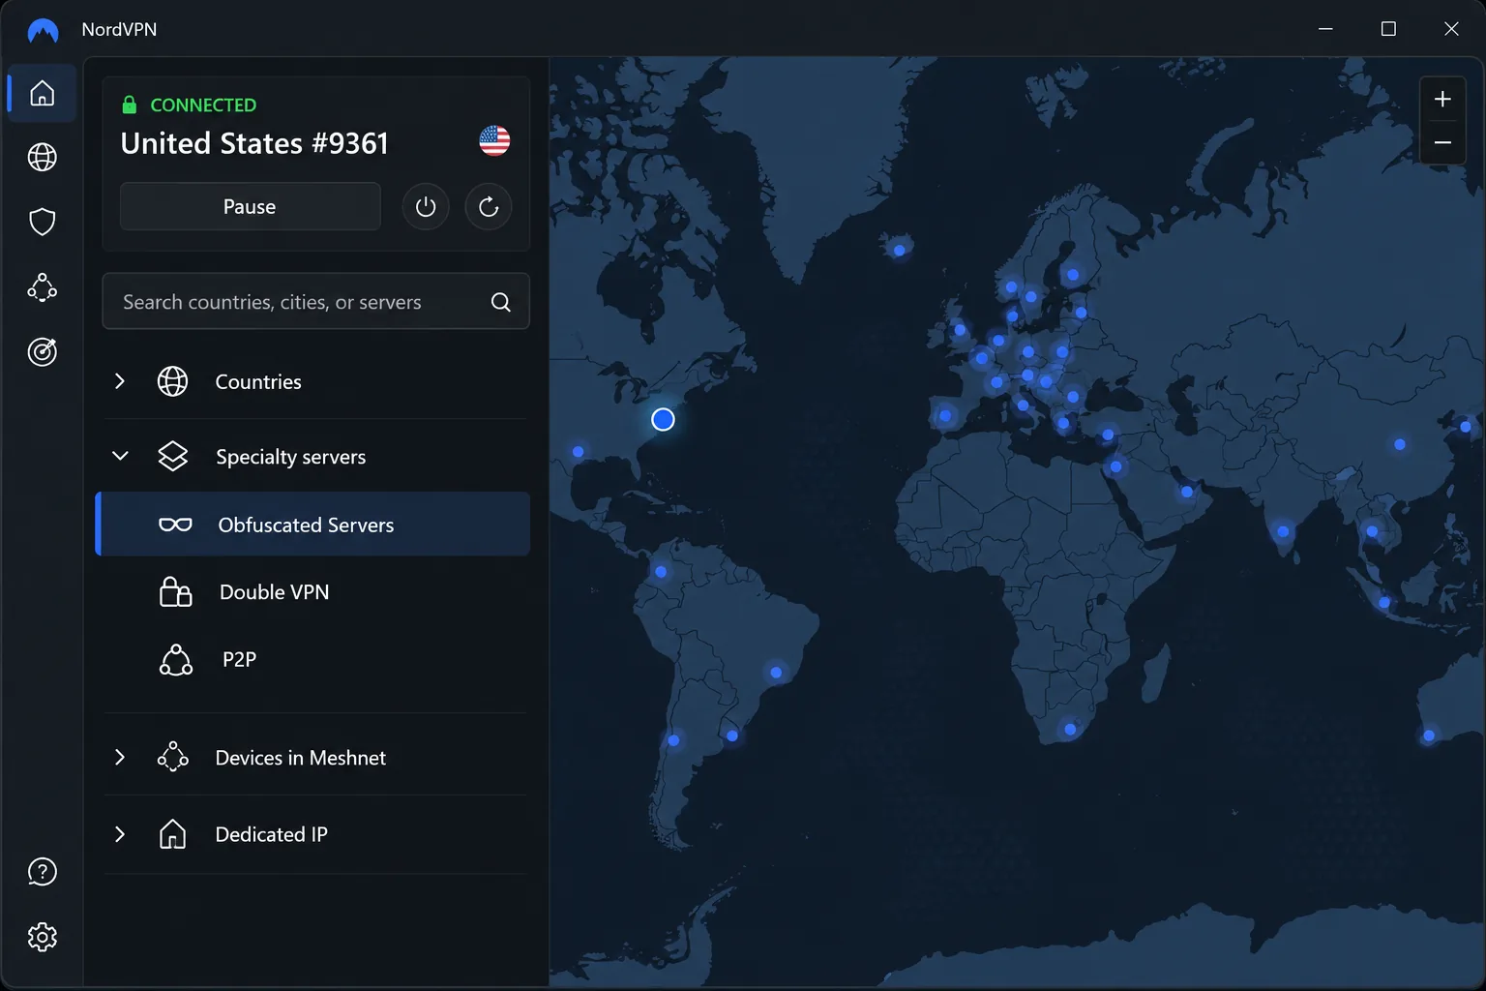This screenshot has height=991, width=1486.
Task: Click the search magnifier icon
Action: 500,302
